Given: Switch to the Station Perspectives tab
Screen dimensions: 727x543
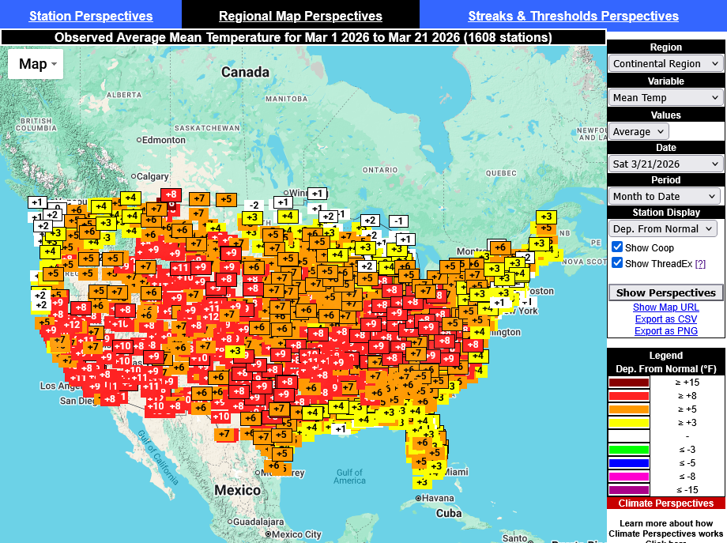Looking at the screenshot, I should point(91,16).
